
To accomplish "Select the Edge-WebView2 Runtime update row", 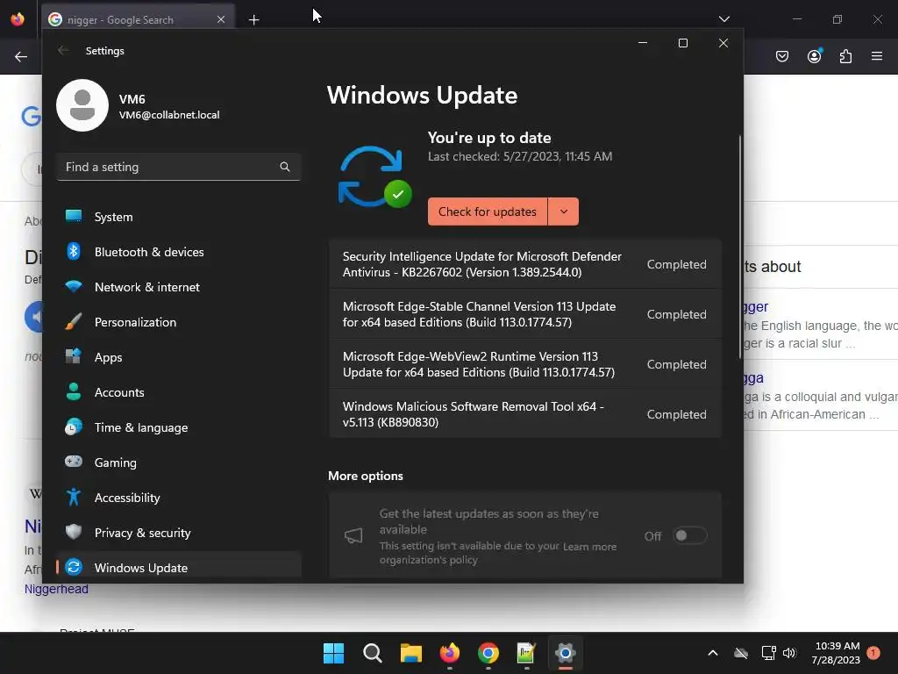I will [x=524, y=364].
